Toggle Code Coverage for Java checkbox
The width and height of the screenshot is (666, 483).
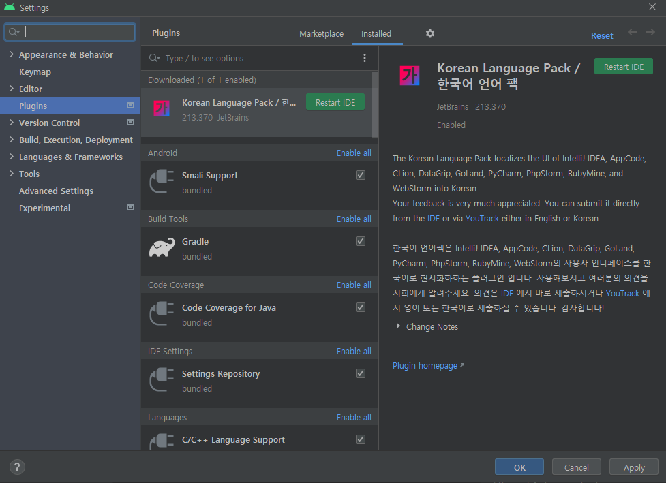pyautogui.click(x=361, y=307)
